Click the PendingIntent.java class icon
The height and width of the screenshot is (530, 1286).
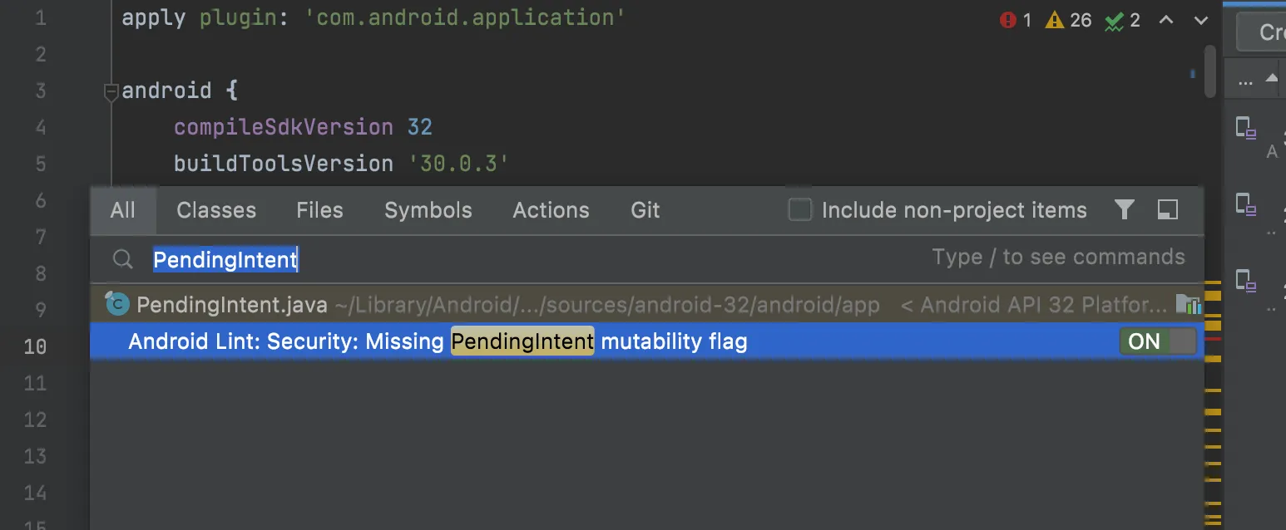point(118,305)
